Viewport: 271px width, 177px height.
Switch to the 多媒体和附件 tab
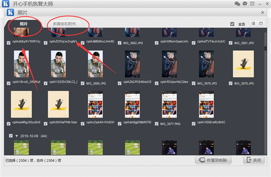[64, 24]
